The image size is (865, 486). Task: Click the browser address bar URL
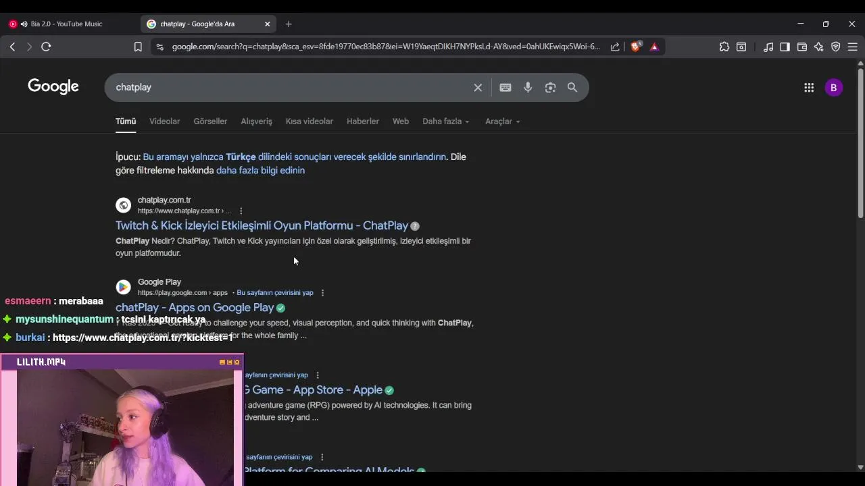(x=386, y=47)
